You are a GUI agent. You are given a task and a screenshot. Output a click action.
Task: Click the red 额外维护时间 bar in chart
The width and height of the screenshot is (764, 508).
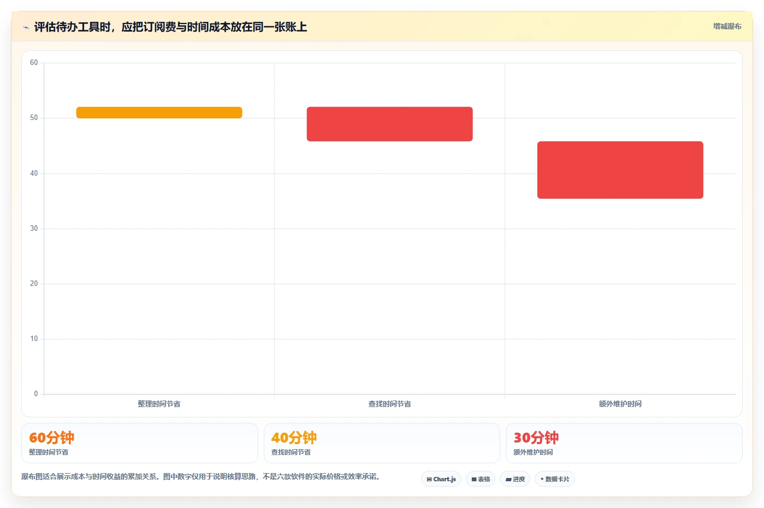tap(620, 170)
